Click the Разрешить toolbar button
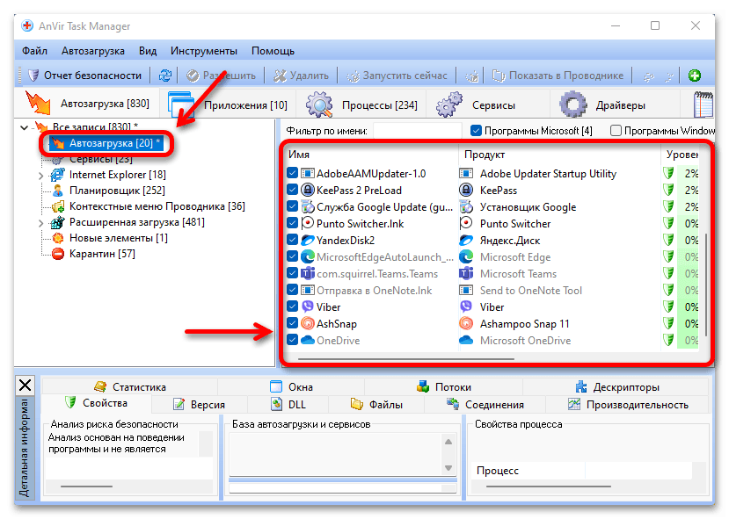Viewport: 729px width, 519px height. tap(222, 76)
